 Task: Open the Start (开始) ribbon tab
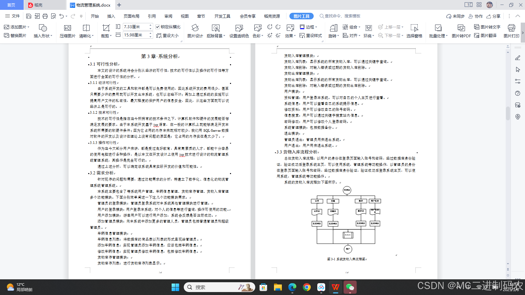[95, 16]
